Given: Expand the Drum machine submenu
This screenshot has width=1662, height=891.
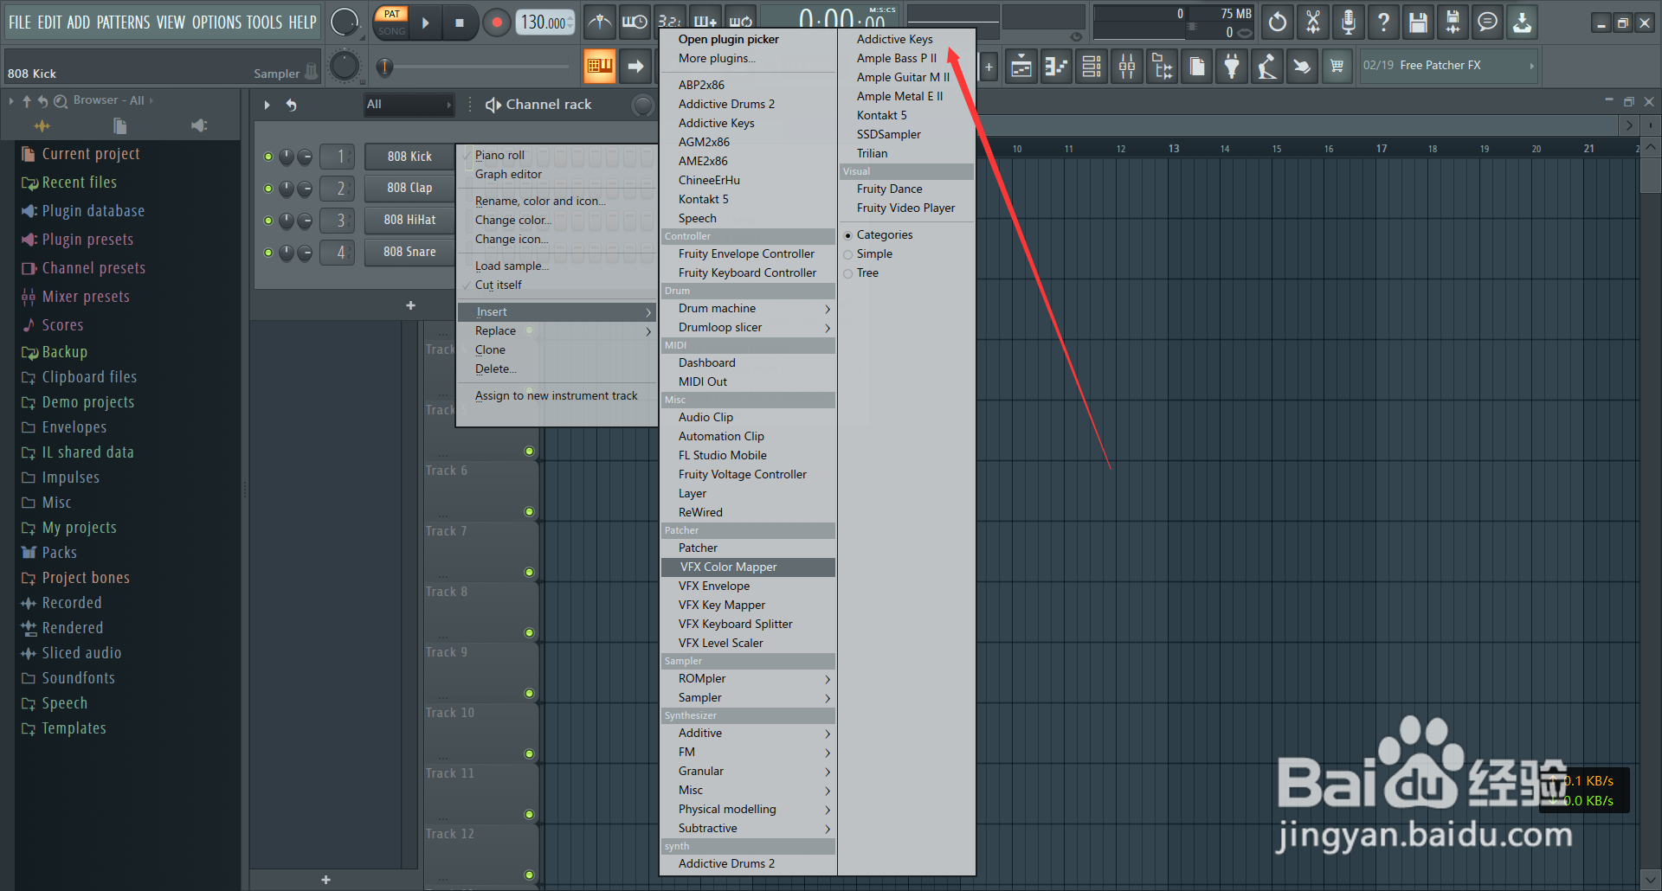Looking at the screenshot, I should click(x=748, y=309).
